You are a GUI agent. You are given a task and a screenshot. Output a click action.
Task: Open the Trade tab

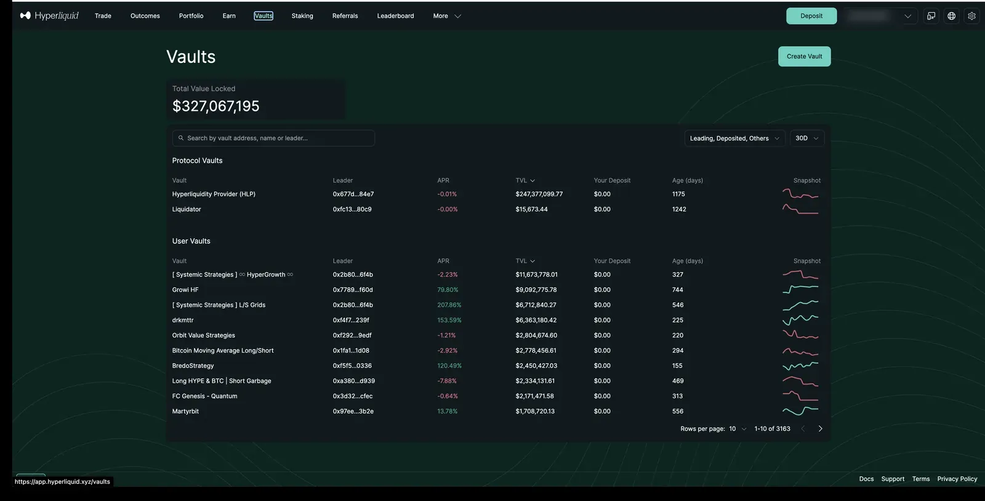tap(103, 16)
